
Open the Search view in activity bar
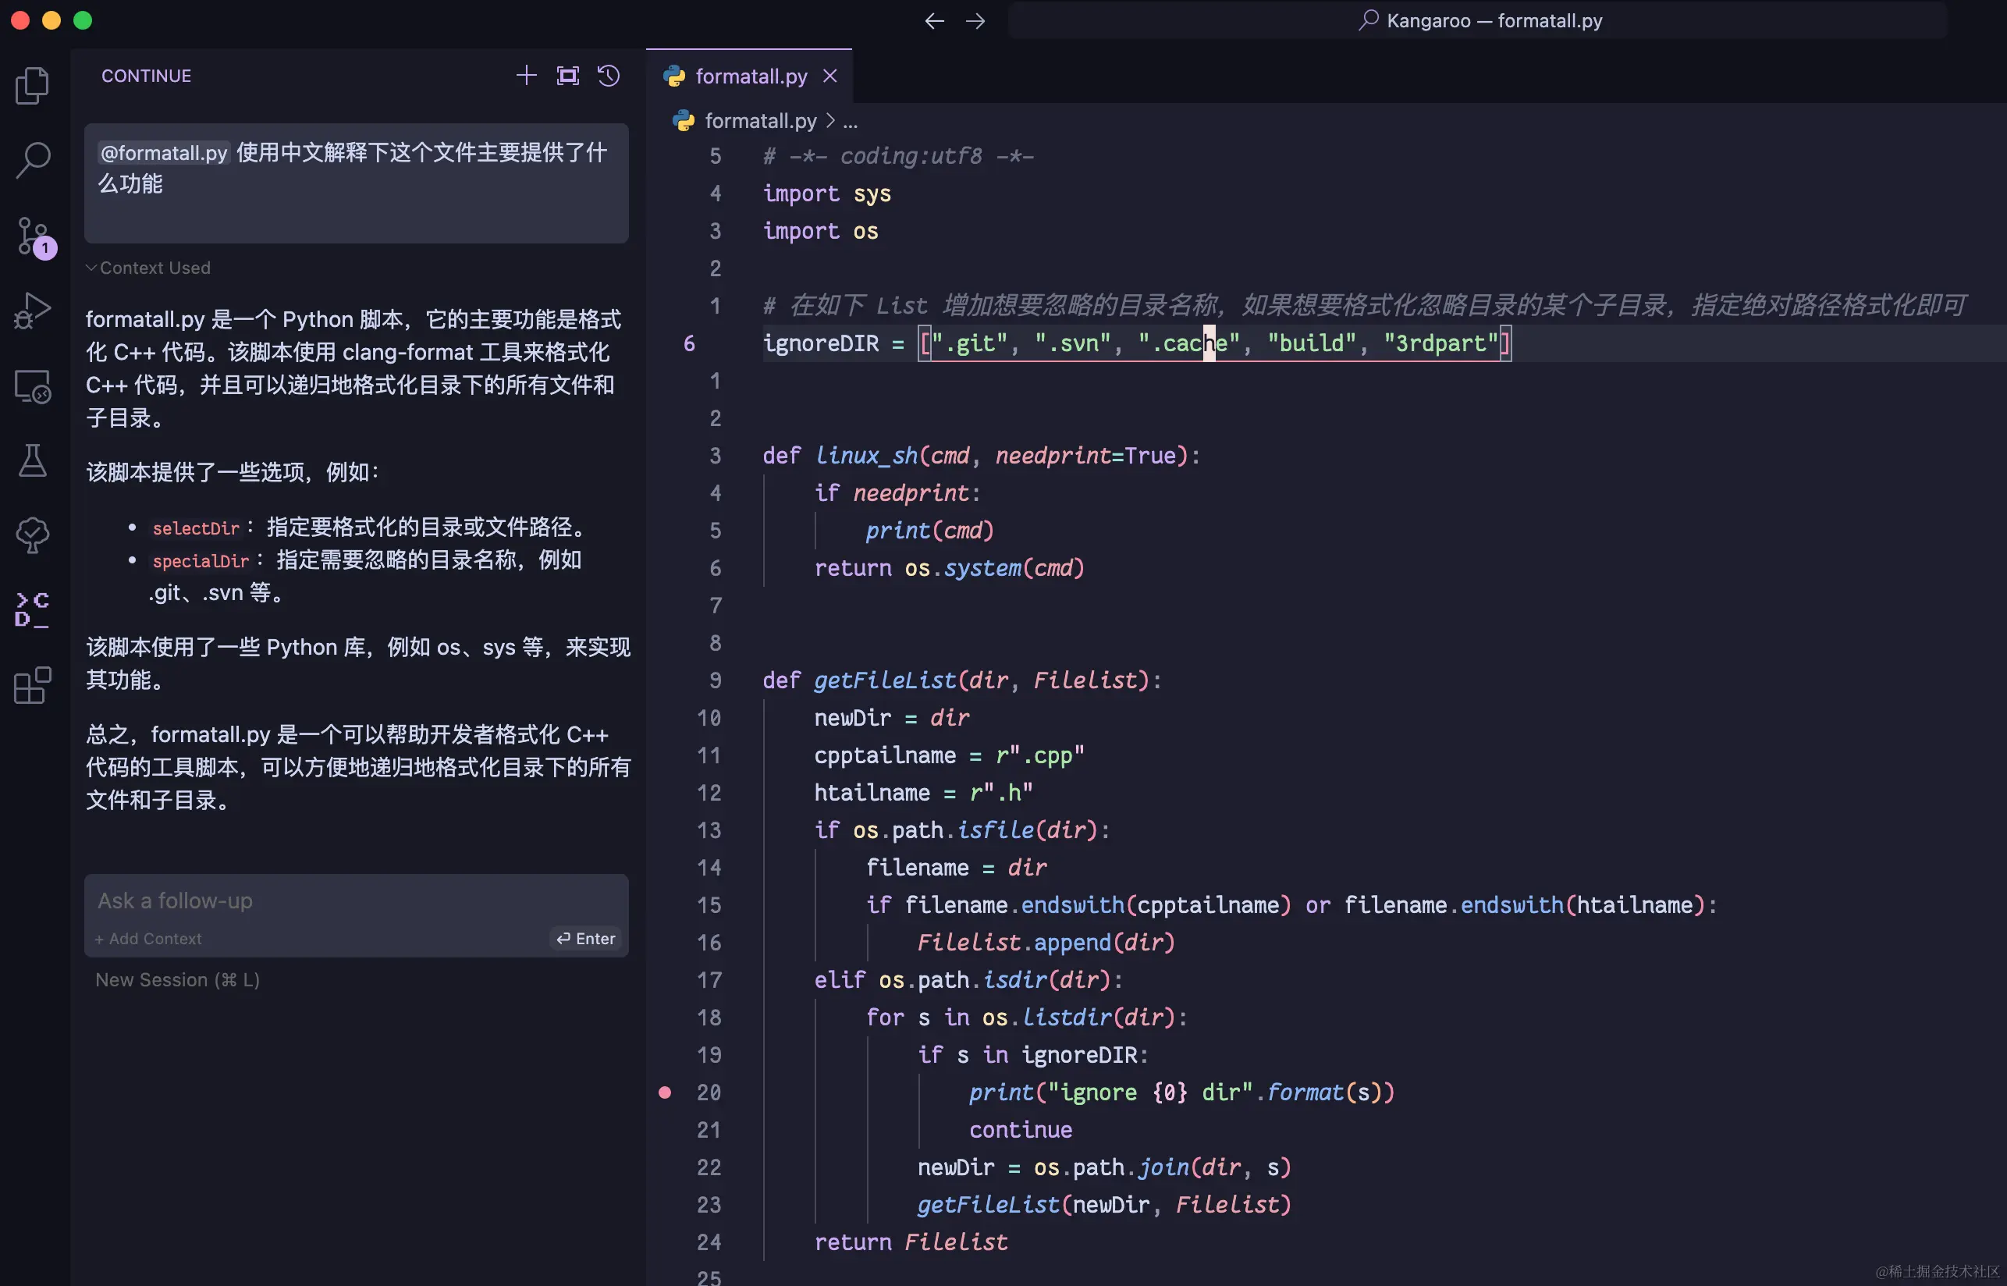(33, 159)
